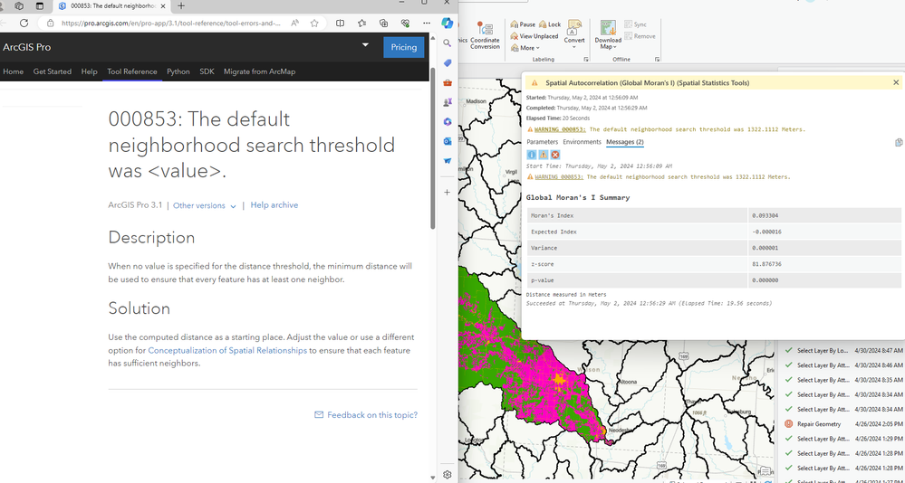Viewport: 905px width, 483px height.
Task: Click the Pricing button
Action: (403, 47)
